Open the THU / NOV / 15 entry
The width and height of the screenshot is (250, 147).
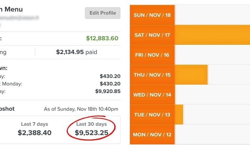pyautogui.click(x=152, y=75)
